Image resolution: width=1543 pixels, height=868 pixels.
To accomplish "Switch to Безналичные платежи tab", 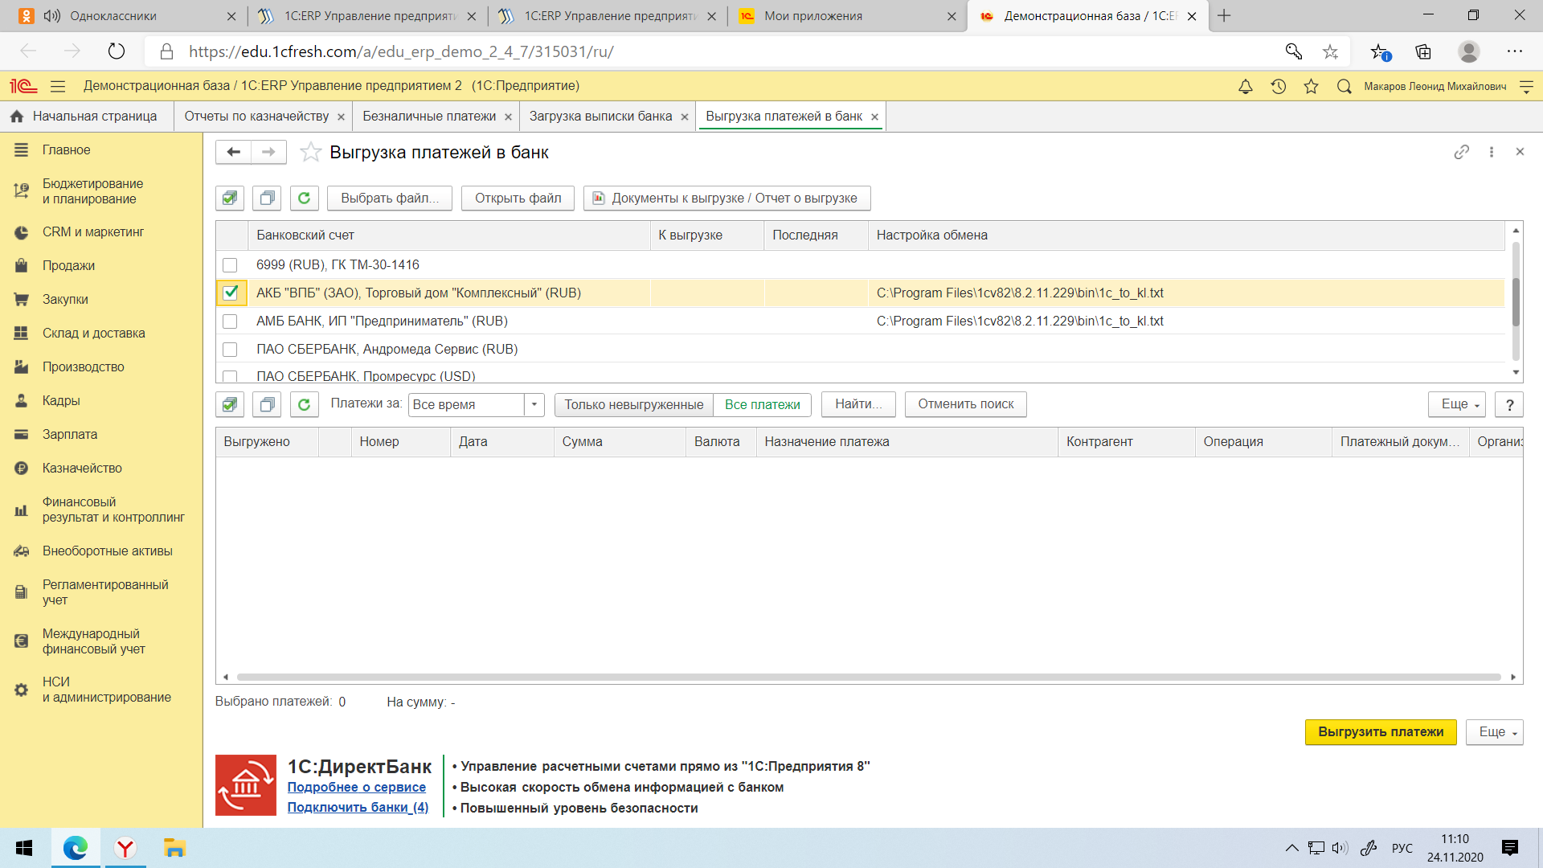I will pyautogui.click(x=429, y=117).
